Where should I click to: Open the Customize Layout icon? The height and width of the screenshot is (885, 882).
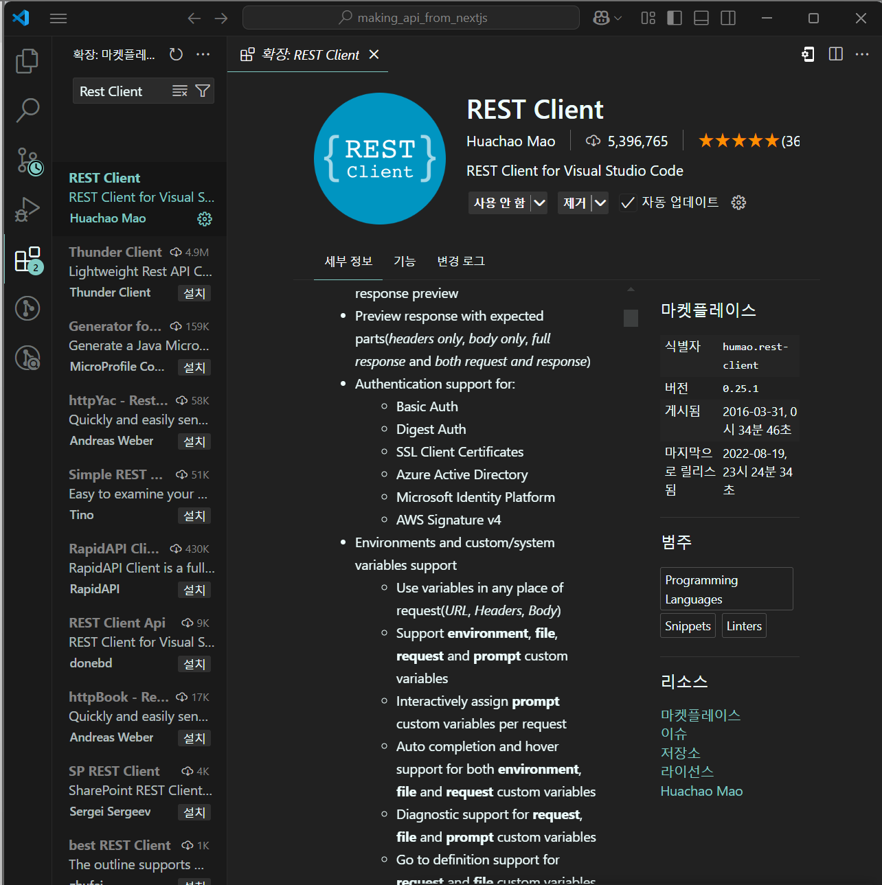[x=648, y=19]
